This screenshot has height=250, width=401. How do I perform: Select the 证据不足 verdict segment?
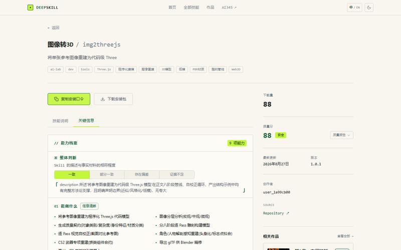177,174
